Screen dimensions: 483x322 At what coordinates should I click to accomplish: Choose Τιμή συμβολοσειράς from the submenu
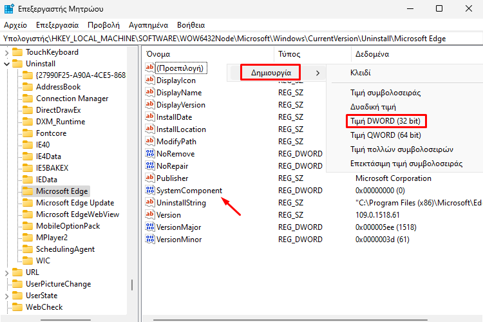(385, 93)
